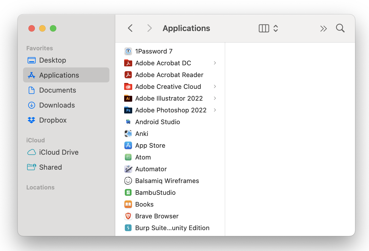Click the iCloud Drive cloud icon
This screenshot has height=251, width=369.
pyautogui.click(x=32, y=152)
